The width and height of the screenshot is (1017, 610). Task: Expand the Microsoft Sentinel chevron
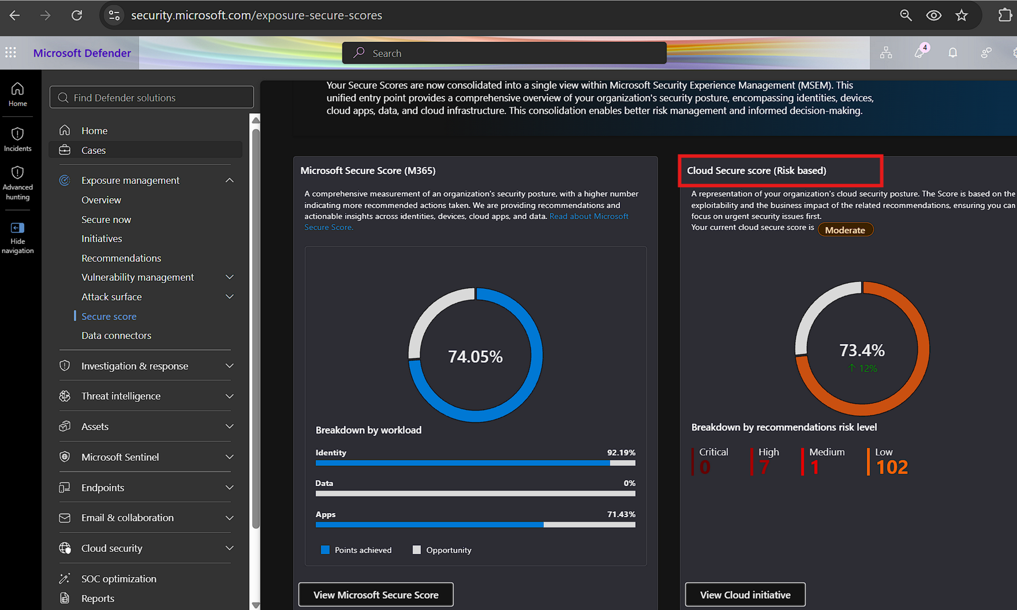point(229,457)
